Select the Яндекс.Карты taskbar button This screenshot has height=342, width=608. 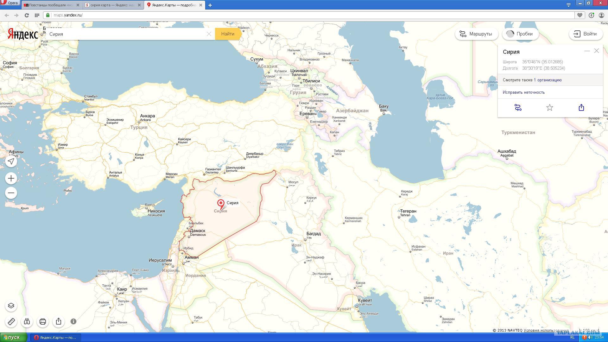tap(56, 338)
